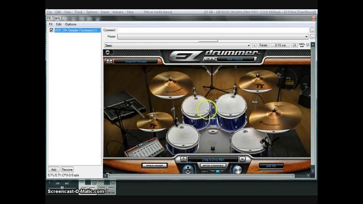This screenshot has width=363, height=204.
Task: Open the Actions menu in main window
Action: (x=117, y=12)
